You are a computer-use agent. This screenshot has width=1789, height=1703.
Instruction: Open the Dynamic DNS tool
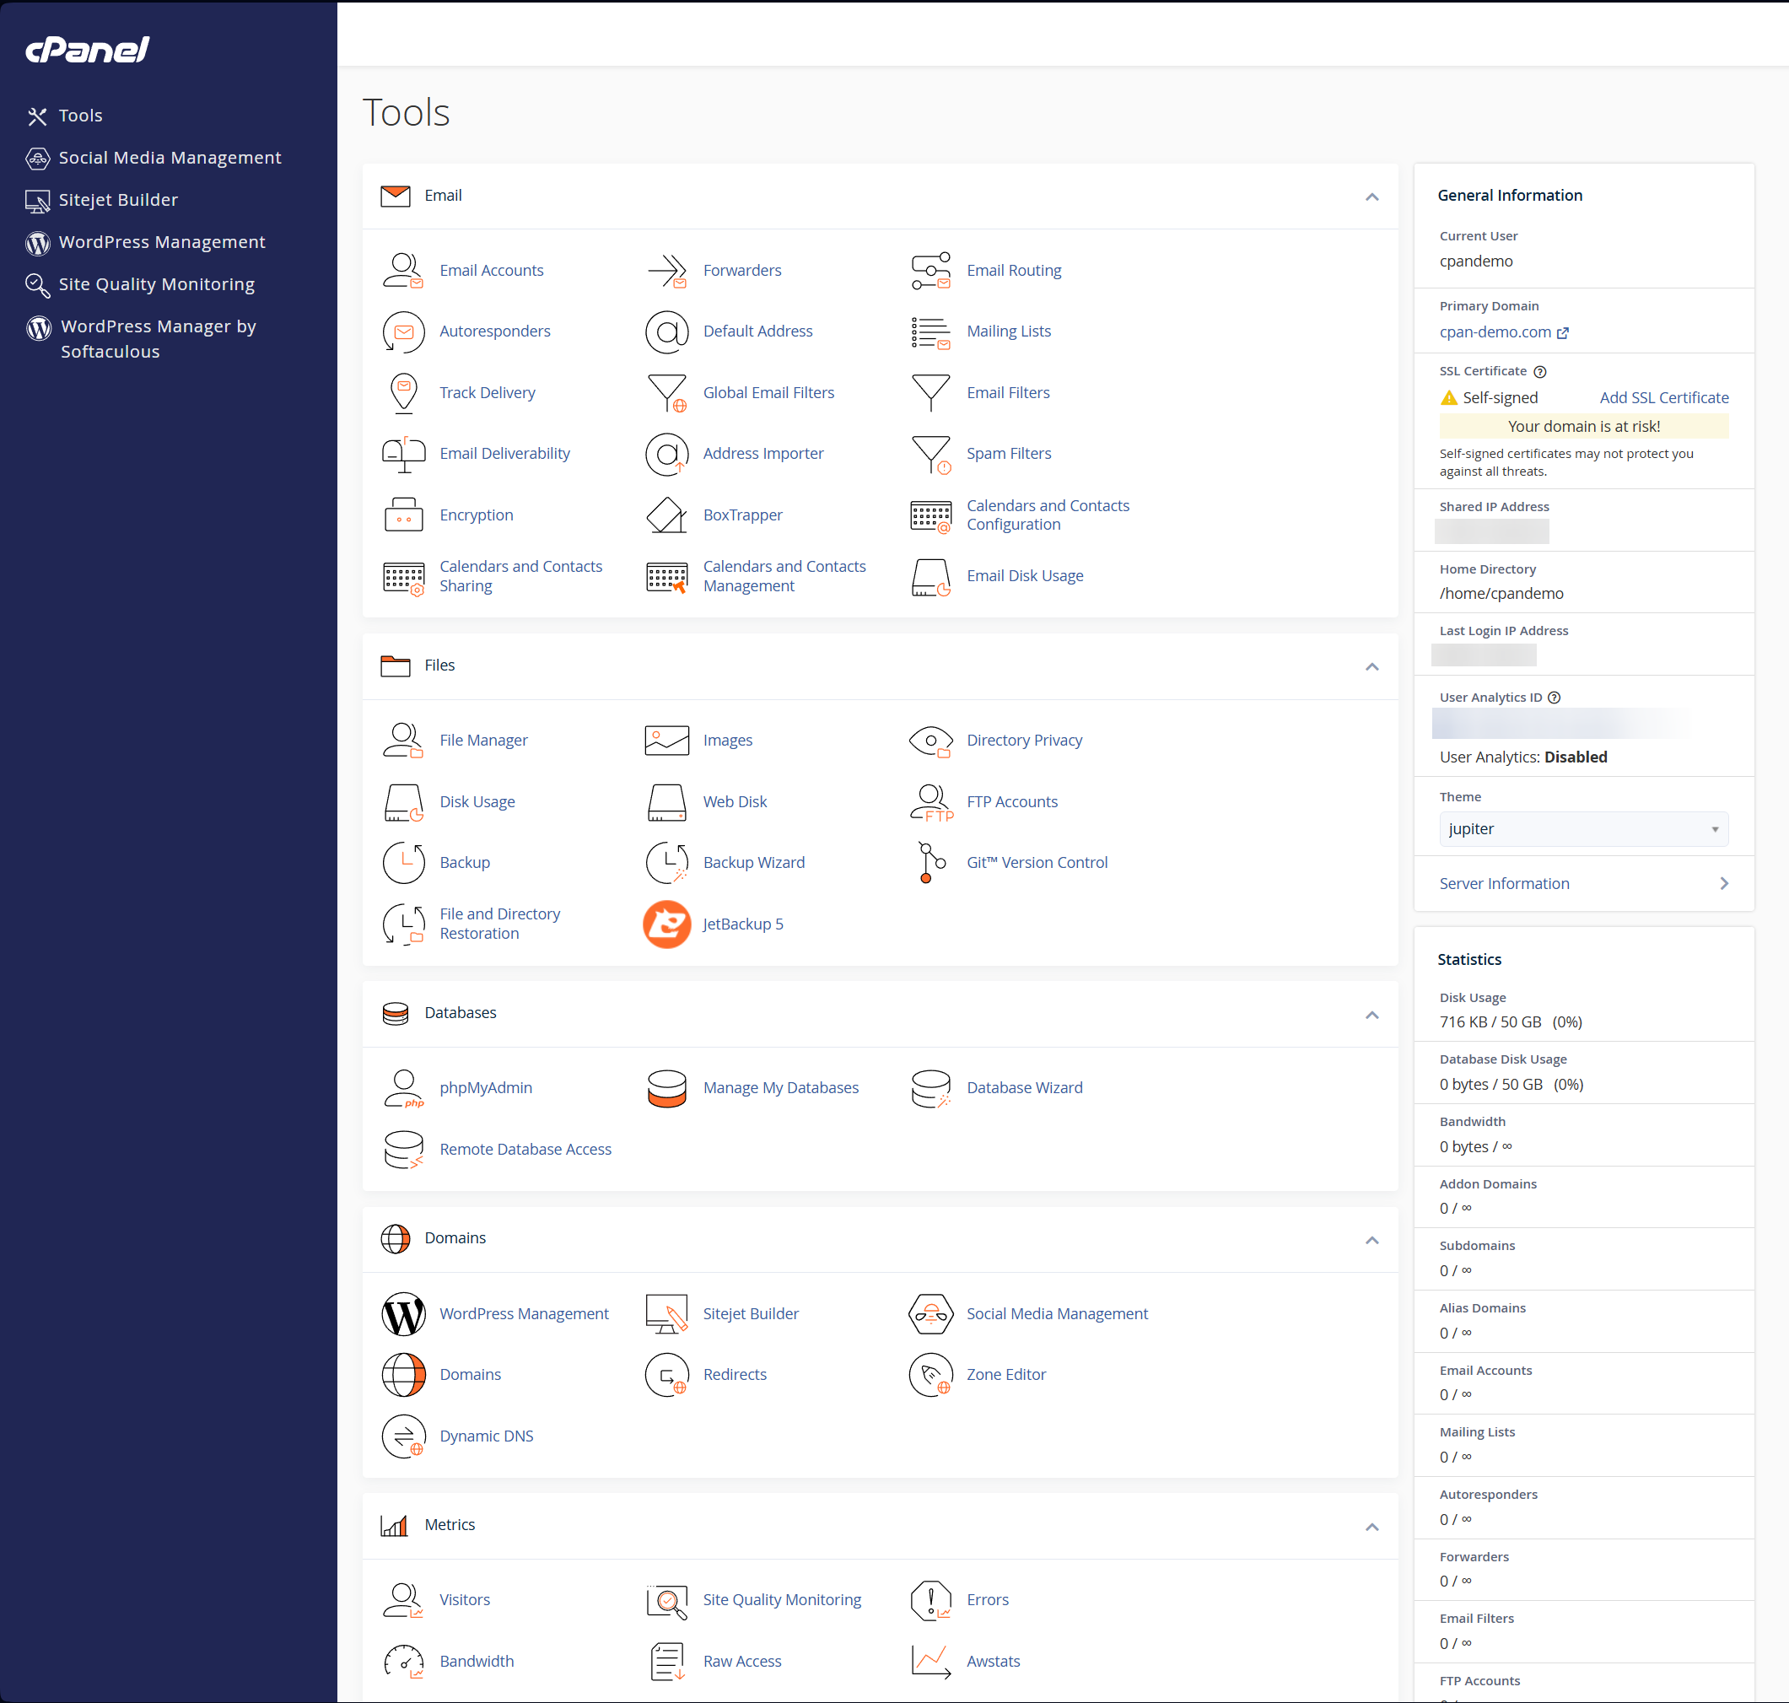pyautogui.click(x=486, y=1436)
